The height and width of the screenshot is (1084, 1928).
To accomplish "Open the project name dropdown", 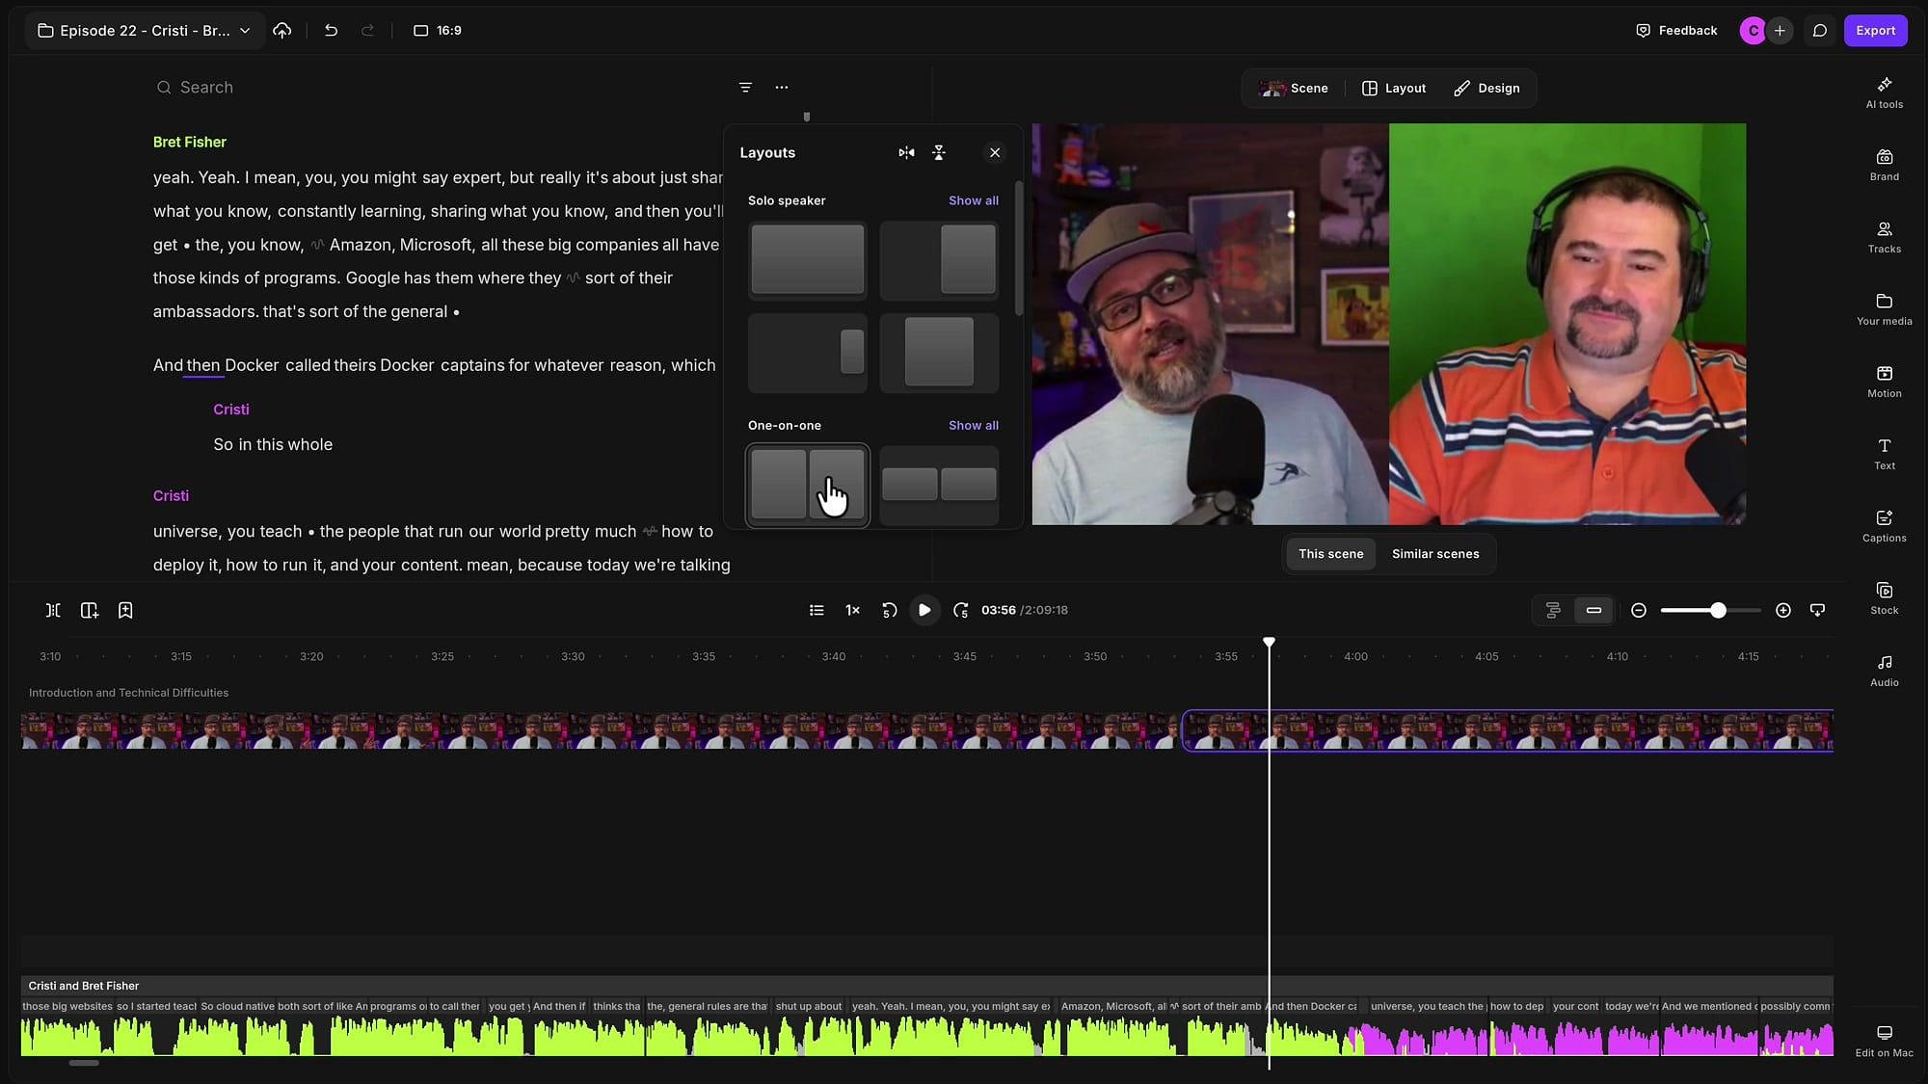I will pos(145,31).
